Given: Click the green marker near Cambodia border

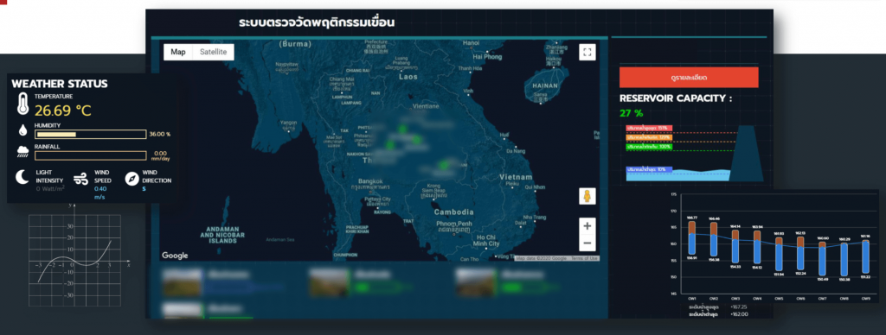Looking at the screenshot, I should (444, 165).
